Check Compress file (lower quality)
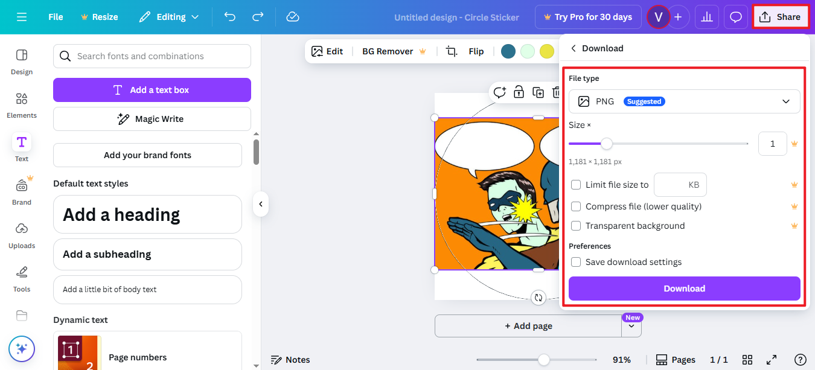This screenshot has height=370, width=815. pyautogui.click(x=576, y=206)
